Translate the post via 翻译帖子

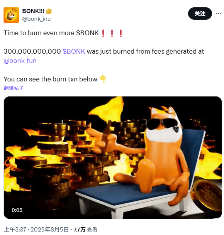coord(14,88)
